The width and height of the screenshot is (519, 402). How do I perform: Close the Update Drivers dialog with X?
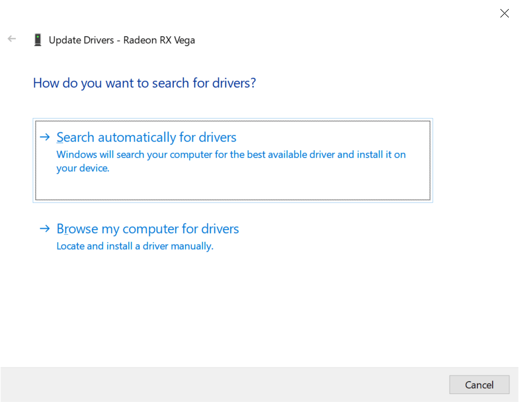504,14
